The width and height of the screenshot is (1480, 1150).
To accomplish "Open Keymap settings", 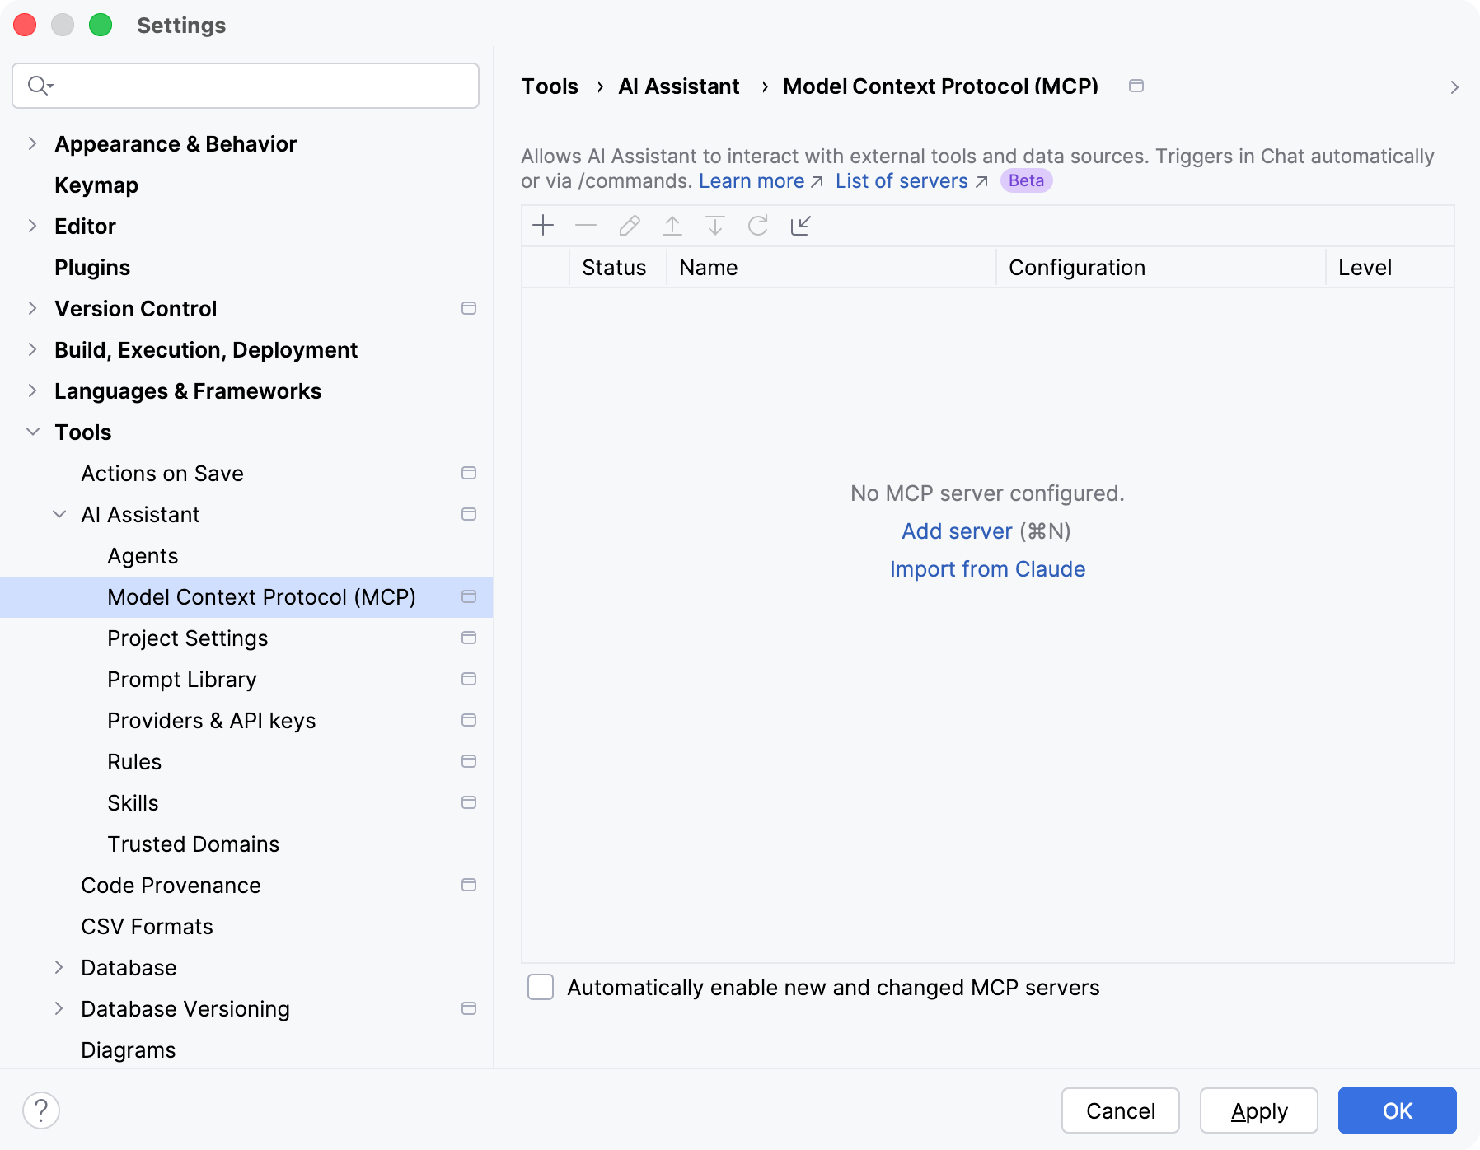I will pyautogui.click(x=96, y=185).
